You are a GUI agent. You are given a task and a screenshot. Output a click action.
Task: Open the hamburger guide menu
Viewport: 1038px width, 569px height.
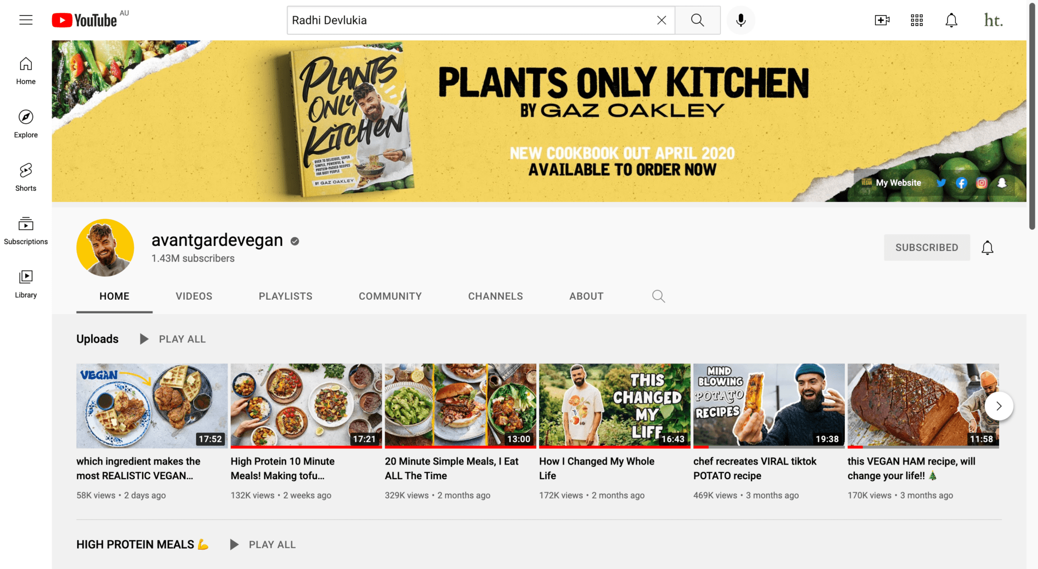[x=26, y=20]
